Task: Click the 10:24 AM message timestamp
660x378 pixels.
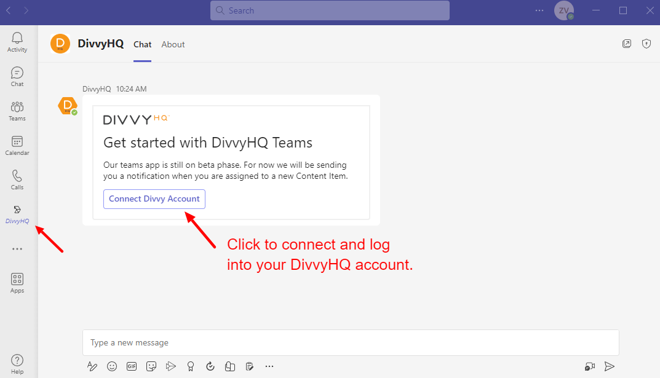Action: [132, 89]
